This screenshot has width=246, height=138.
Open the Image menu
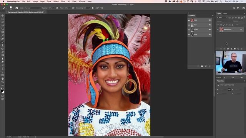(35, 2)
